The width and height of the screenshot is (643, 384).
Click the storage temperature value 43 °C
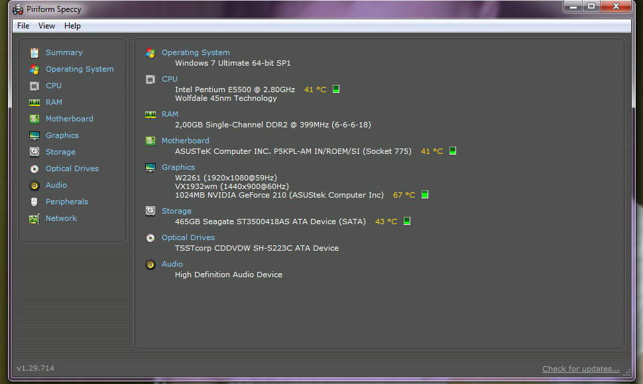(x=386, y=222)
